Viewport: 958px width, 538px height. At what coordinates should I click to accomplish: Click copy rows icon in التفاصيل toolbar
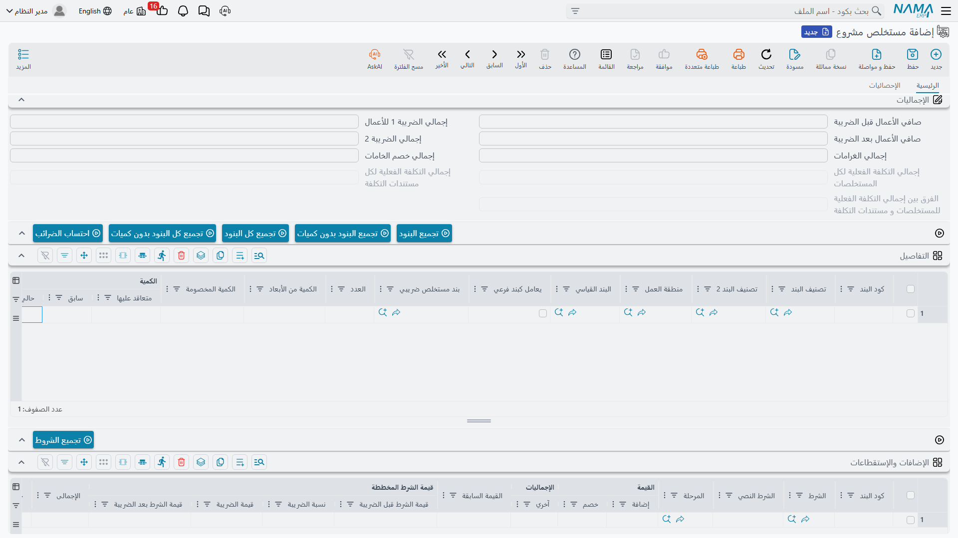221,256
